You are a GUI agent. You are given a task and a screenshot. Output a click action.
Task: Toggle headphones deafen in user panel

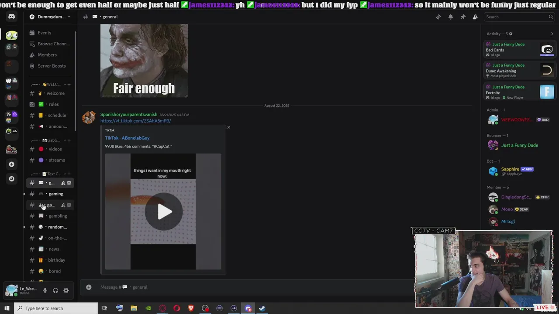(55, 290)
